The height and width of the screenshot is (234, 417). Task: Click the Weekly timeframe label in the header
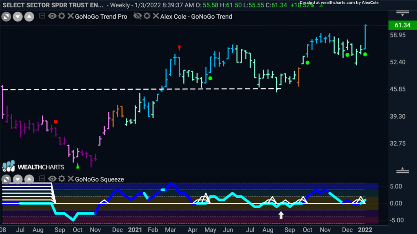click(120, 5)
